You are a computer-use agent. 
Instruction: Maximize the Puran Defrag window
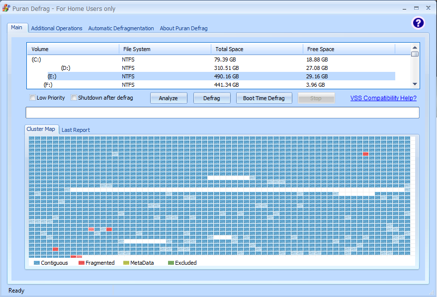point(417,8)
